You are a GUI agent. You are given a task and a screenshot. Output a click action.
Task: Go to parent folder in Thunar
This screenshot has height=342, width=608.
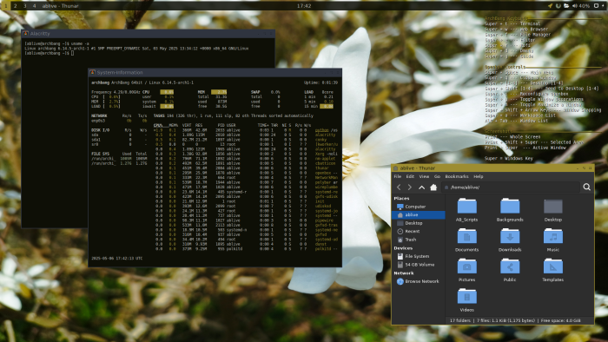point(421,187)
